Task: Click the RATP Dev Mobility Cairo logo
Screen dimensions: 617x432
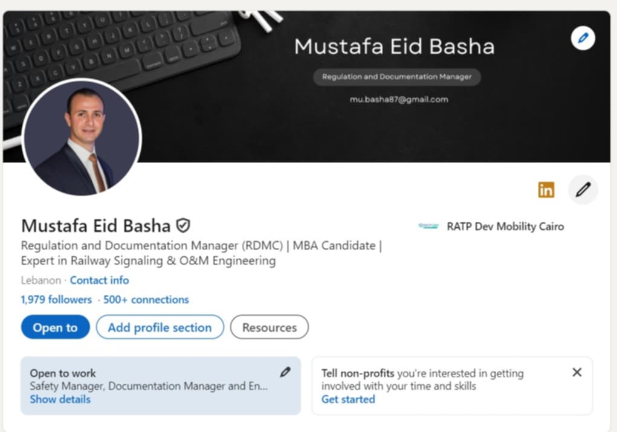Action: click(428, 227)
